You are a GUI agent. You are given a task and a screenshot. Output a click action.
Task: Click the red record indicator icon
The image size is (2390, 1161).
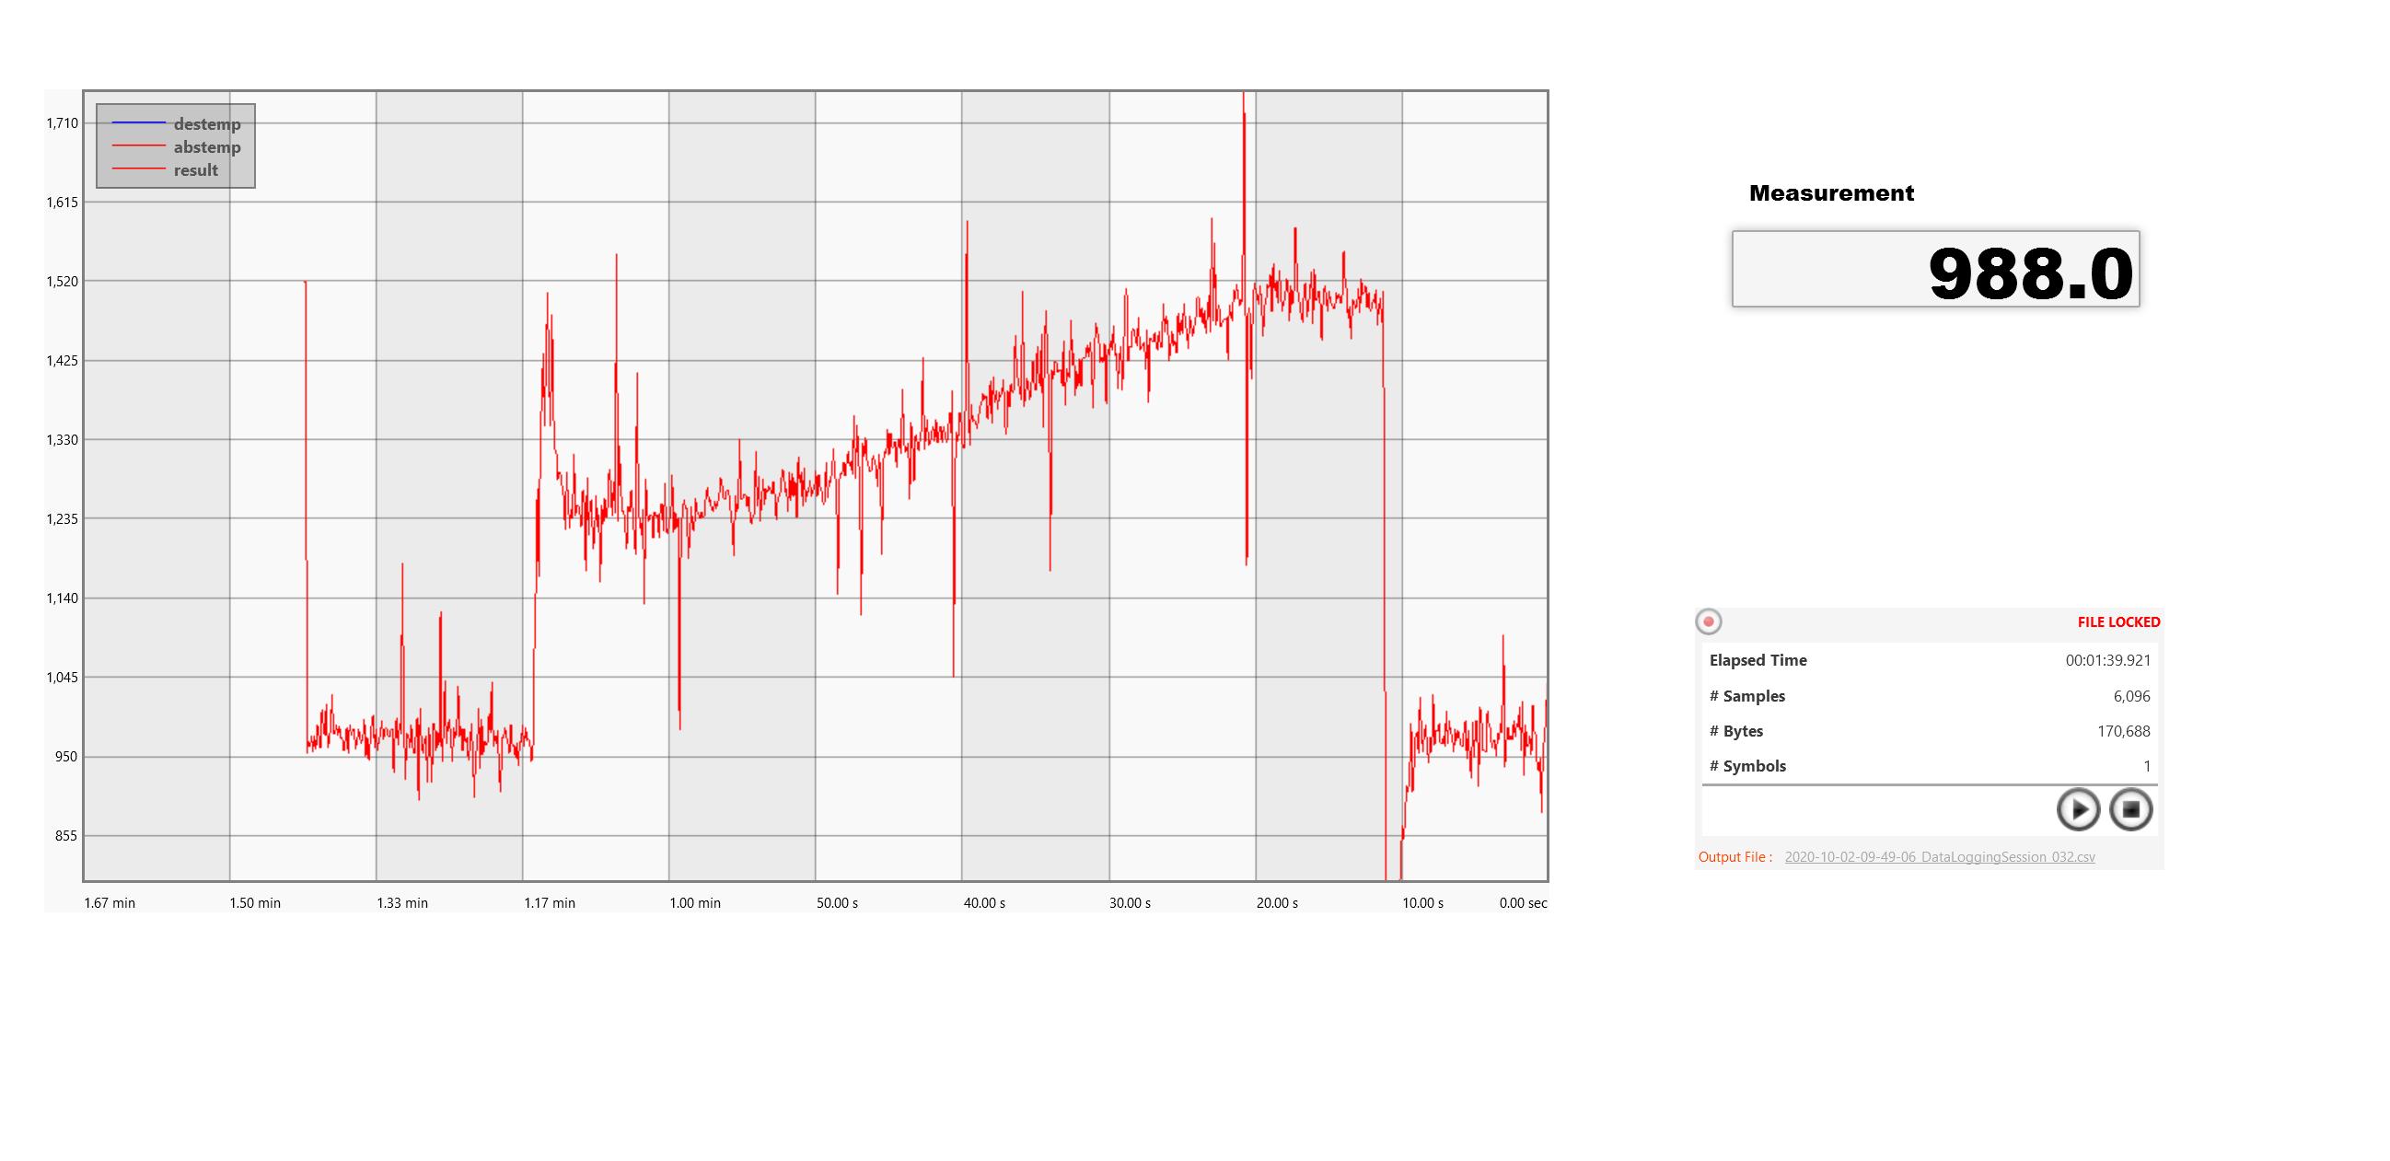(1708, 621)
